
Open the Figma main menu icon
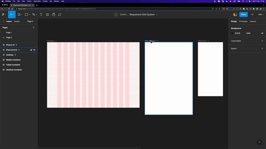pyautogui.click(x=3, y=14)
